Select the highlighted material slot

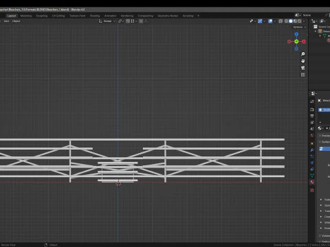(x=324, y=110)
